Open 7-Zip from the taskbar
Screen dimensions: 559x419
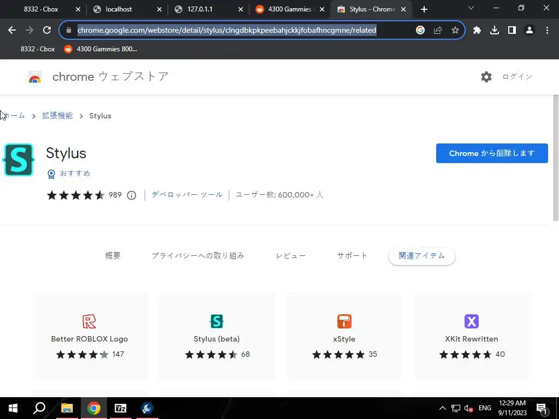[x=121, y=408]
